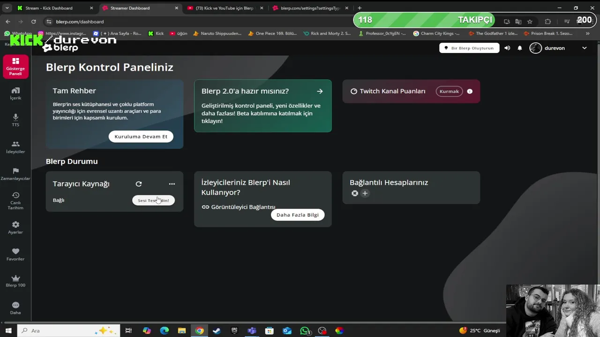This screenshot has width=600, height=337.
Task: Open the Daha more menu in the sidebar
Action: [x=15, y=308]
